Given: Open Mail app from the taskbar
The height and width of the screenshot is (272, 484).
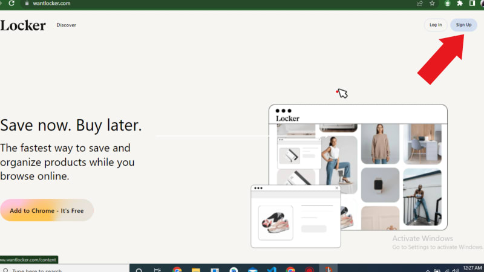Looking at the screenshot, I should coord(252,270).
